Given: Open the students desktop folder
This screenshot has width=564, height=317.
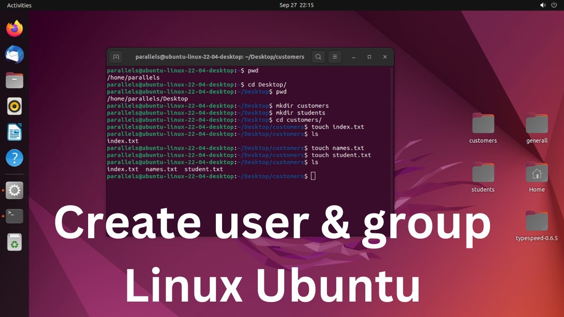Looking at the screenshot, I should point(483,177).
